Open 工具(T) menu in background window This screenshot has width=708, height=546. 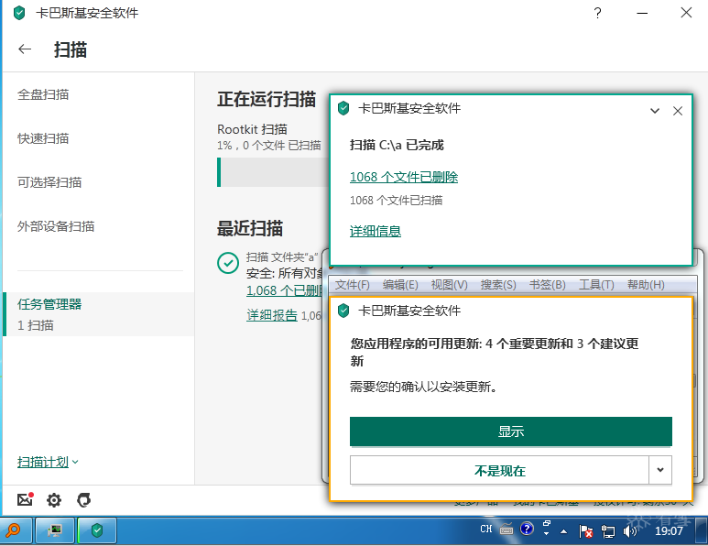596,285
